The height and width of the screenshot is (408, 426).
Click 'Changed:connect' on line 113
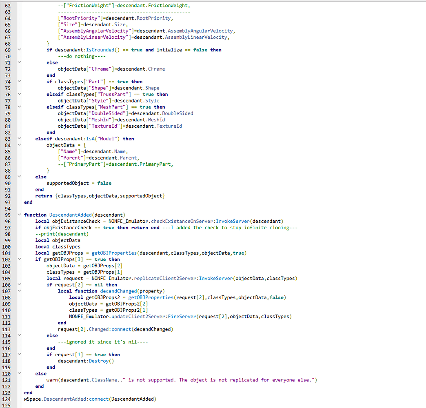(110, 329)
